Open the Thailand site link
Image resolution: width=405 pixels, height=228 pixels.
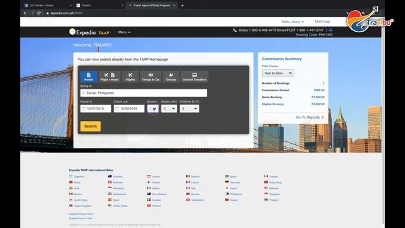[x=274, y=200]
